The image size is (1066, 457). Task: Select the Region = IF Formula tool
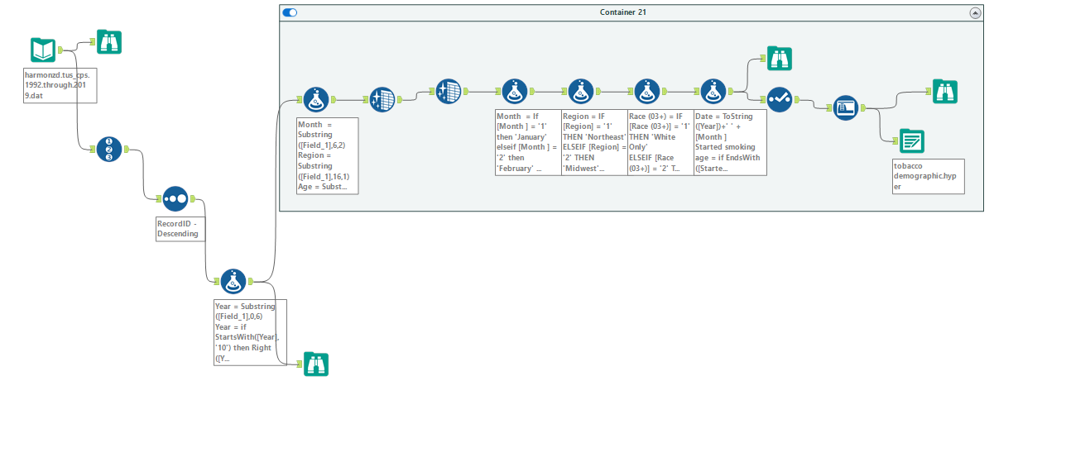[x=581, y=92]
